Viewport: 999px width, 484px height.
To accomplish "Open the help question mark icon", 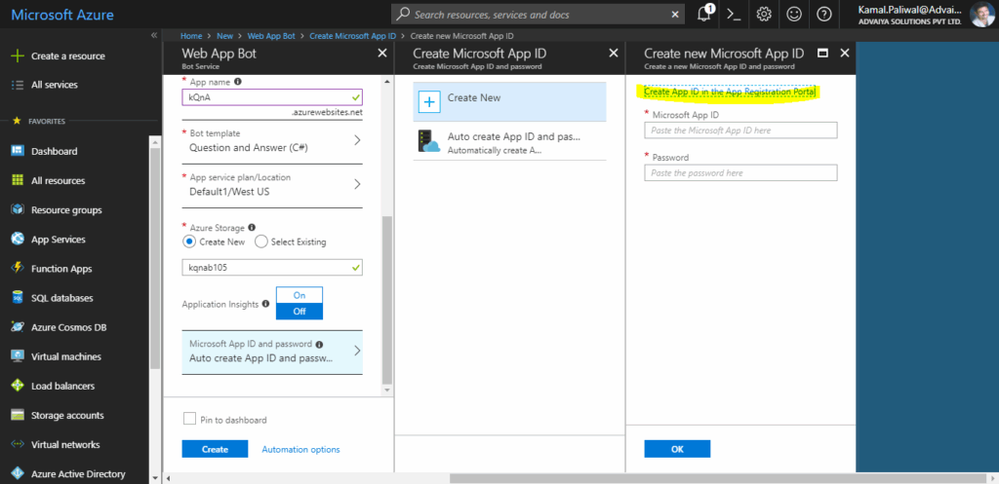I will 823,15.
